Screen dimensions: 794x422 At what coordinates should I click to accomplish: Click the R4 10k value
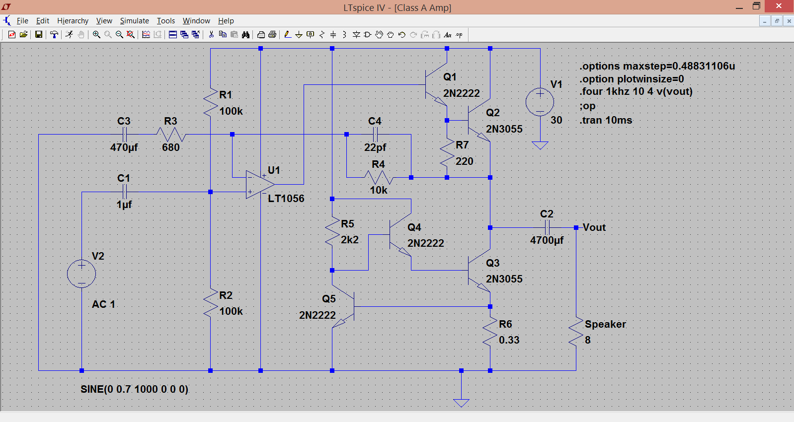point(379,190)
